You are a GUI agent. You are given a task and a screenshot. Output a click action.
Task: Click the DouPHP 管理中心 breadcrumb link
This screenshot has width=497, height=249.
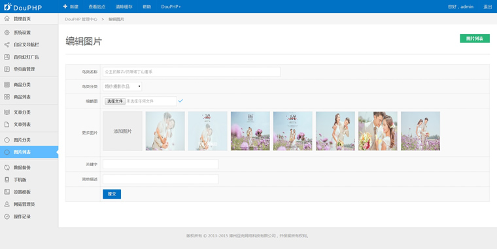[x=81, y=20]
